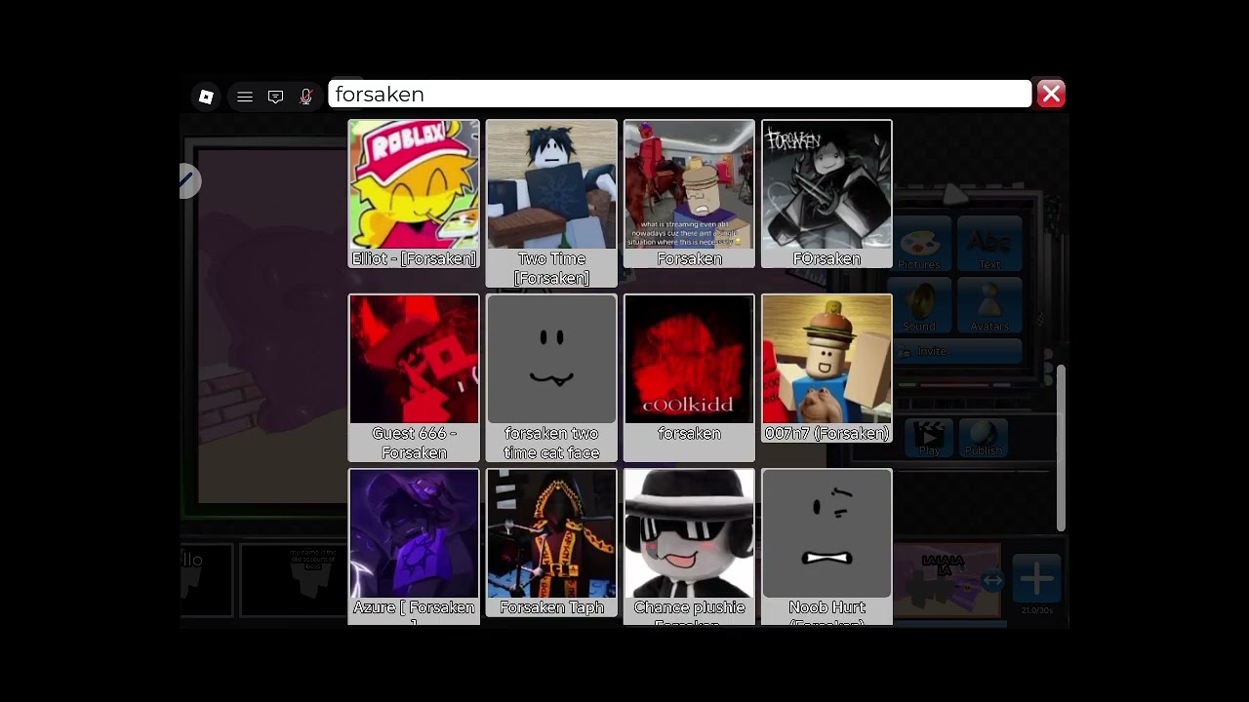Image resolution: width=1249 pixels, height=702 pixels.
Task: Toggle the muted microphone
Action: click(x=305, y=97)
